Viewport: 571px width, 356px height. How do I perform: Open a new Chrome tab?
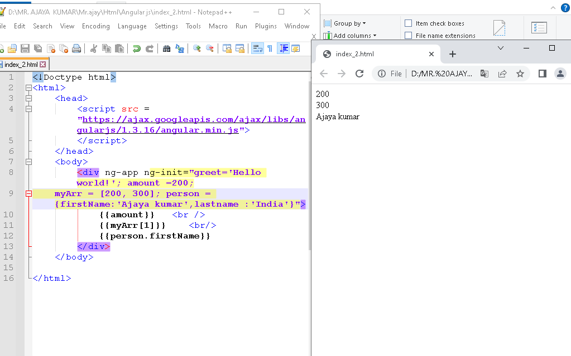click(453, 54)
